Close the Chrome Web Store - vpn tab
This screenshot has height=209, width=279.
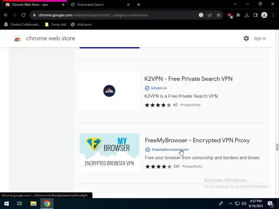coord(63,5)
